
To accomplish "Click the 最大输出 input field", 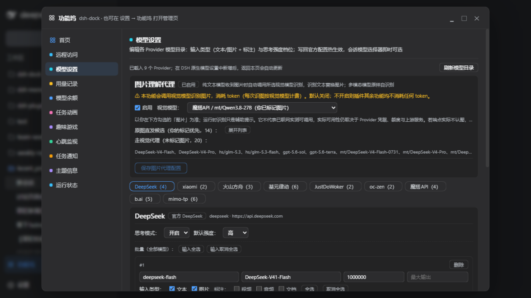I will click(x=438, y=277).
